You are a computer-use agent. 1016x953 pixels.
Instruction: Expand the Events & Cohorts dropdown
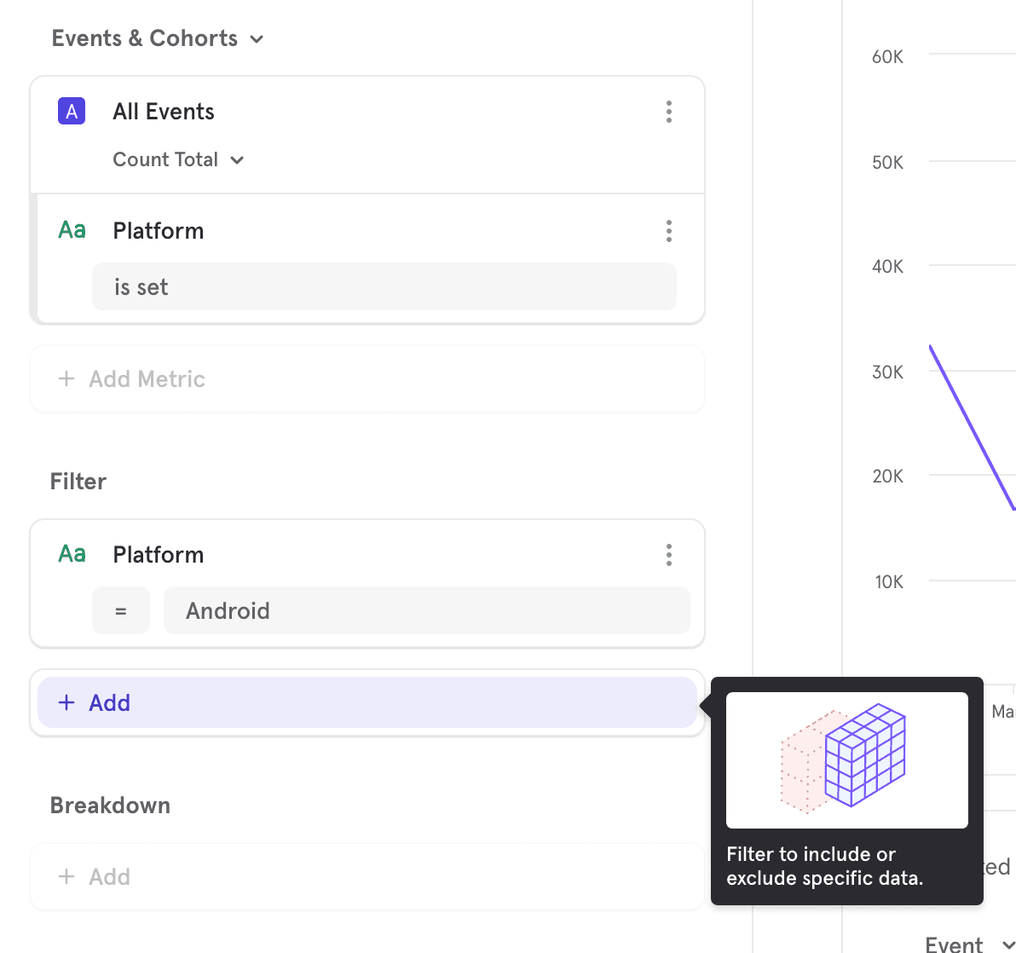158,38
